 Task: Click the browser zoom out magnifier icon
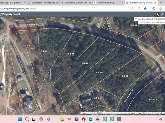132,9
